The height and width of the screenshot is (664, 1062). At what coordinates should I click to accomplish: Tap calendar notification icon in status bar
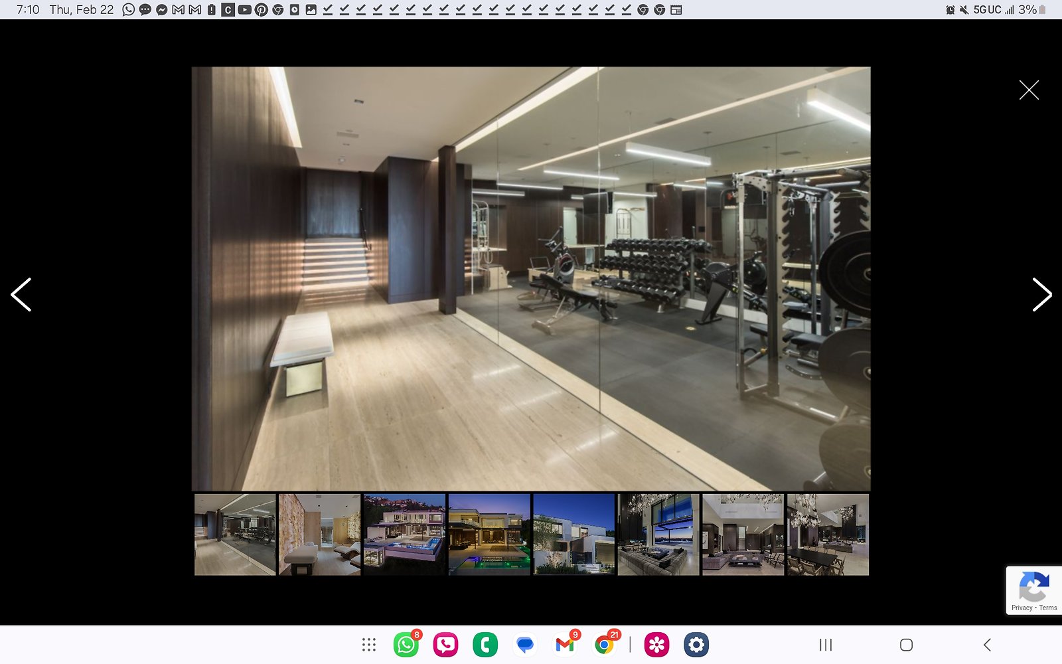coord(676,9)
